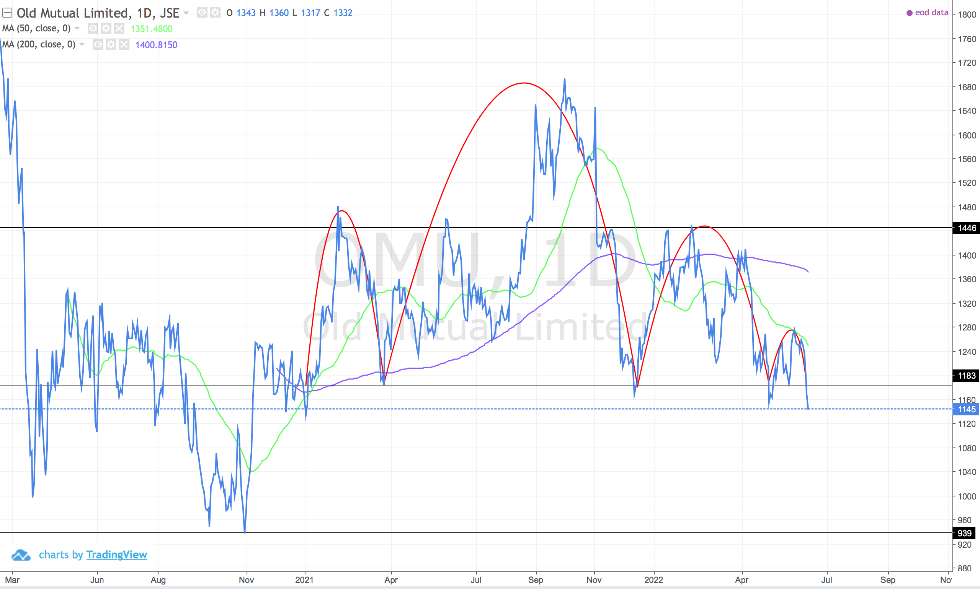Remove the MA 50 indicator with X
The height and width of the screenshot is (589, 980).
(x=119, y=29)
